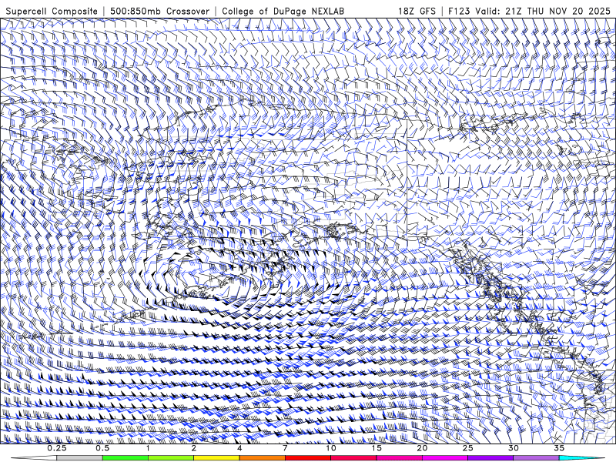Pick the yellow-green color bar segment
Image resolution: width=616 pixels, height=462 pixels.
tap(171, 458)
